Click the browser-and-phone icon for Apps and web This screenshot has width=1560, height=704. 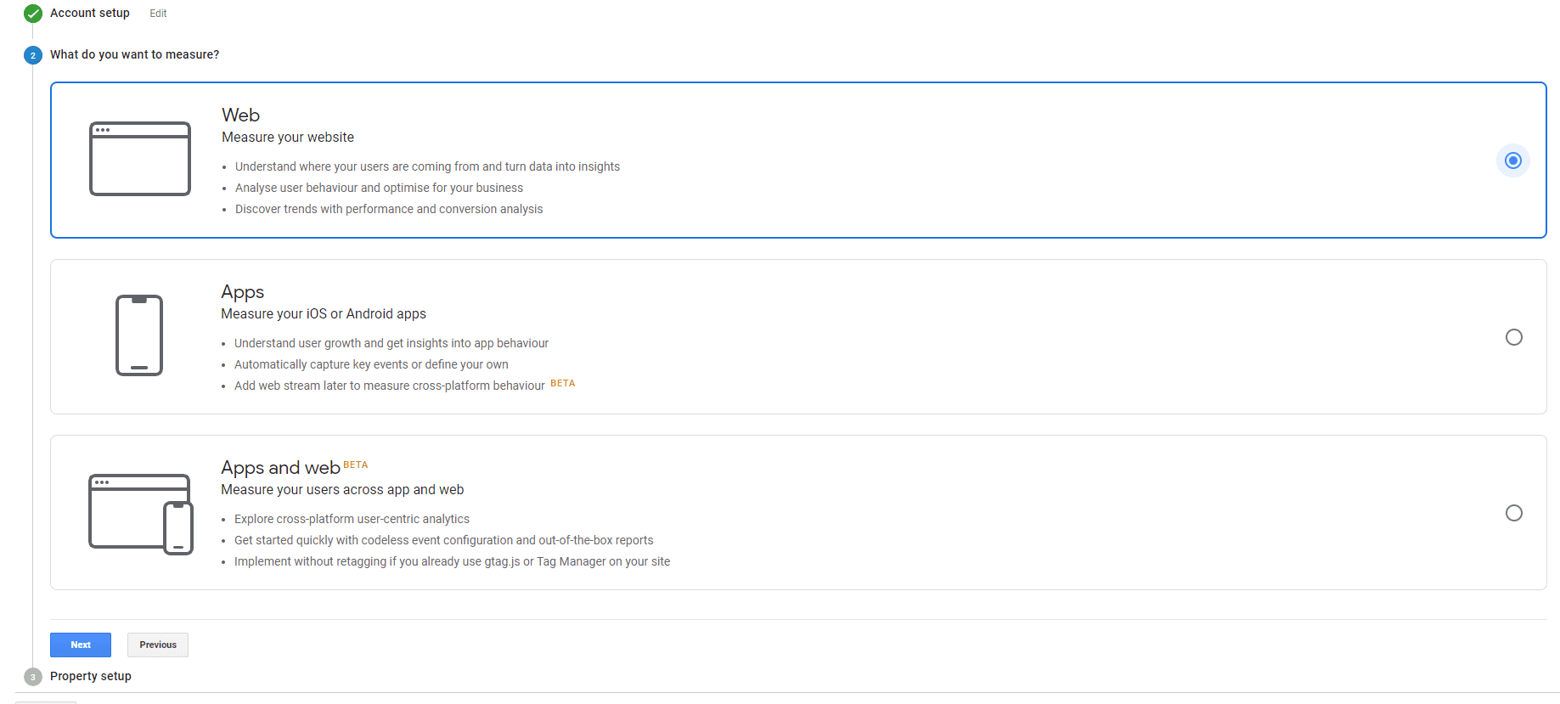(x=141, y=513)
